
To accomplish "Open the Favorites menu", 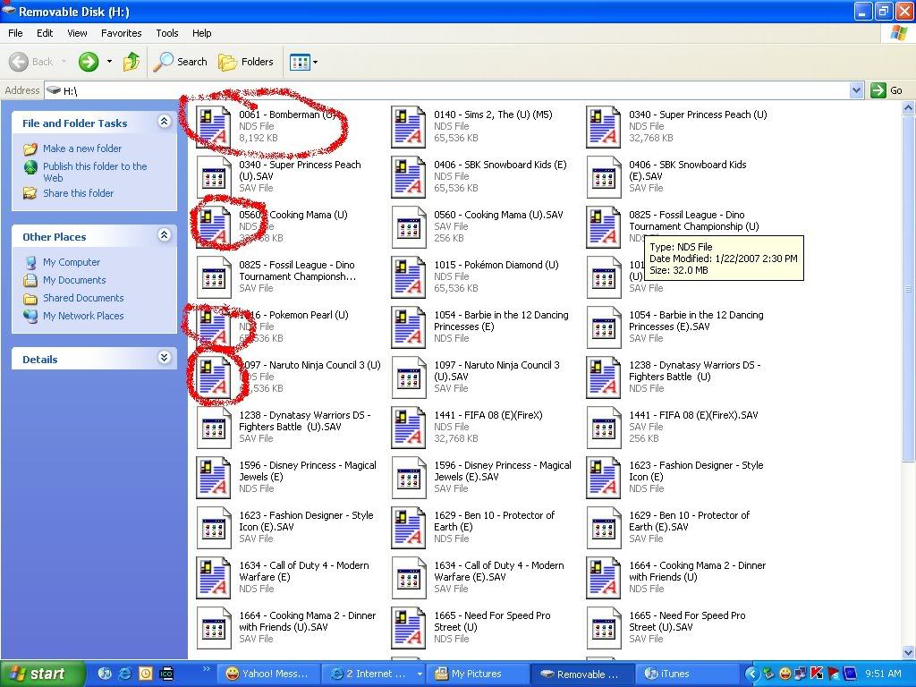I will point(121,33).
